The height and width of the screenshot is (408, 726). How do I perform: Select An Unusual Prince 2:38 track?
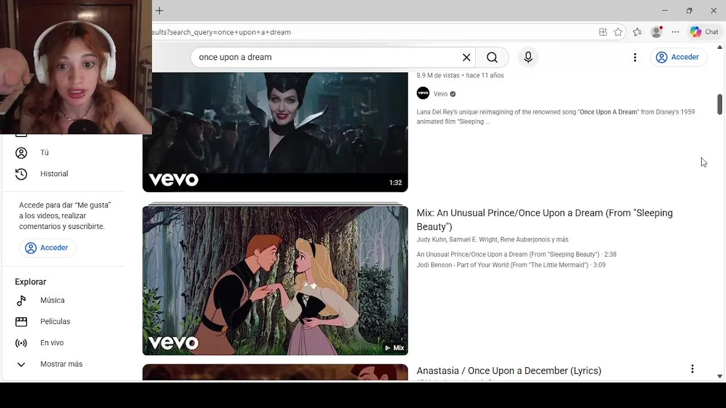pyautogui.click(x=516, y=254)
